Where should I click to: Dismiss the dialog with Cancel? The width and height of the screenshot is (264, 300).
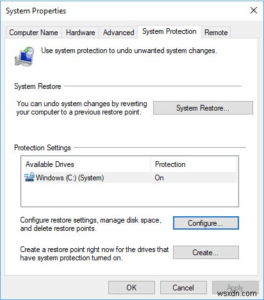tap(183, 288)
